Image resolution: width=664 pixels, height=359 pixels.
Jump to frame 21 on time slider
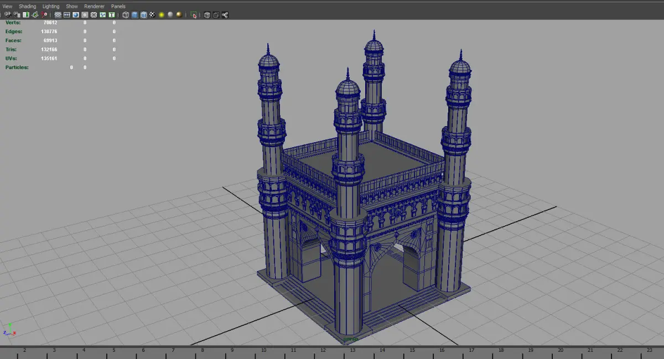(590, 350)
